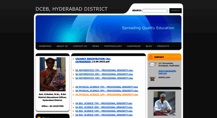Click the envelope mail icon in Contact panel
The width and height of the screenshot is (217, 118).
153,64
